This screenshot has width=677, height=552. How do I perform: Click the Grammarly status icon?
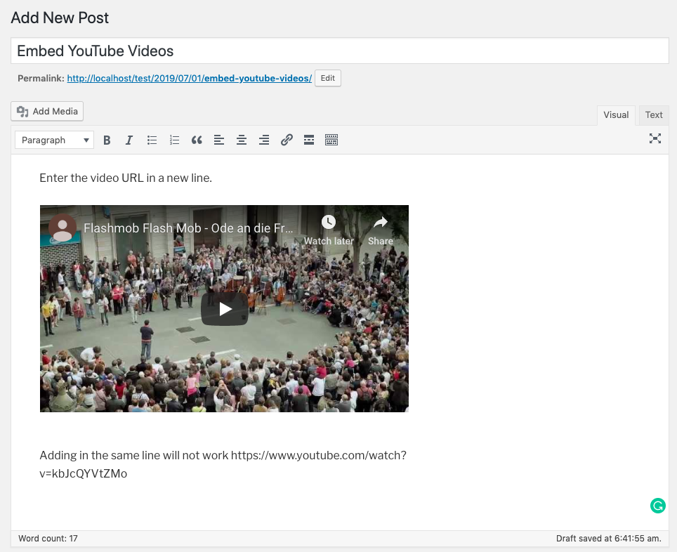pos(657,505)
